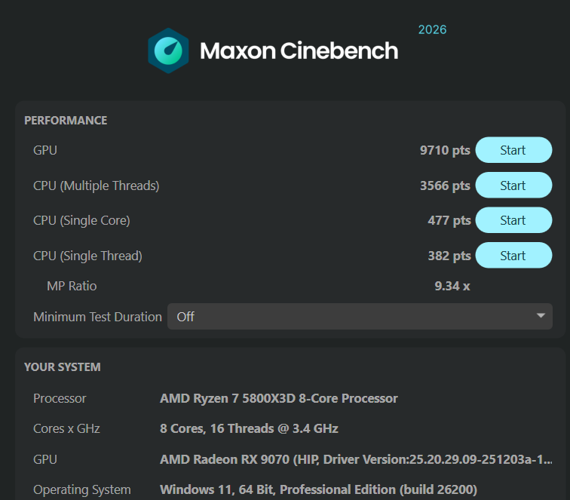Click the MP Ratio value 9.34 x
This screenshot has height=500, width=570.
452,286
